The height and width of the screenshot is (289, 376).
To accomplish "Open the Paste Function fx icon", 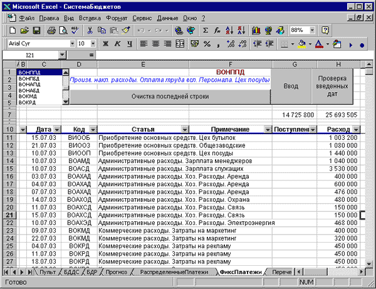I will point(217,31).
